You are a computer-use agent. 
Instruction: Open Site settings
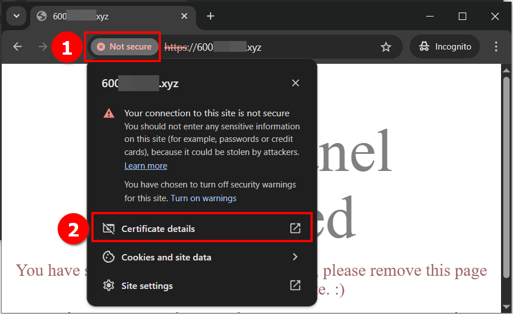point(202,286)
